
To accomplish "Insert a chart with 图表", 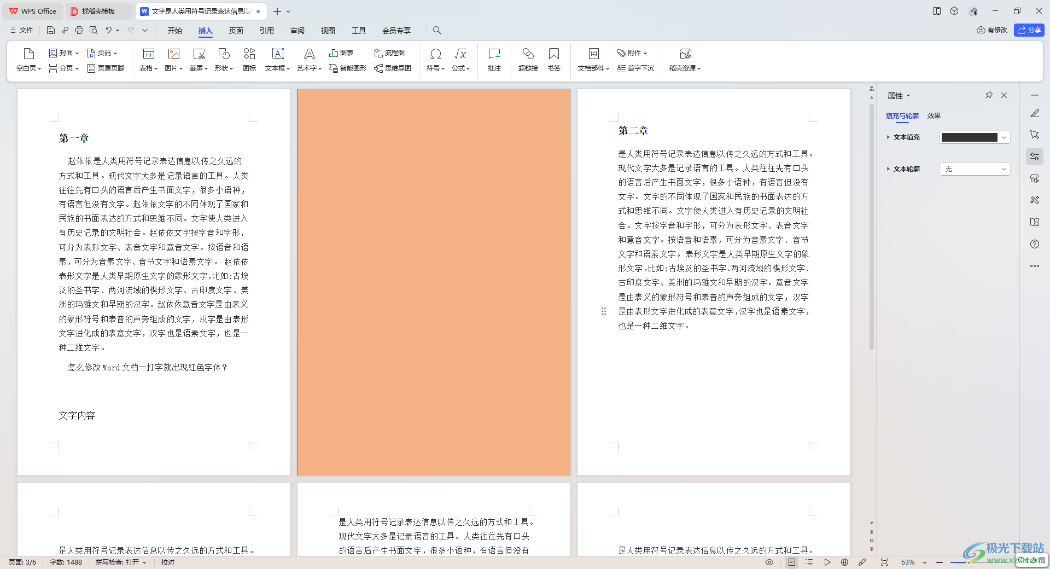I will pos(341,53).
